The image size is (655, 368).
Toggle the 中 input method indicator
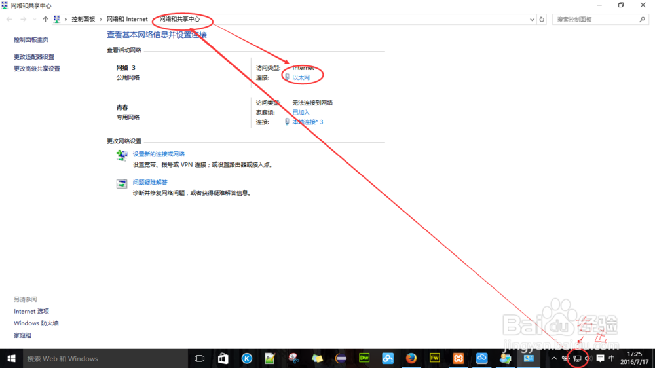(612, 358)
